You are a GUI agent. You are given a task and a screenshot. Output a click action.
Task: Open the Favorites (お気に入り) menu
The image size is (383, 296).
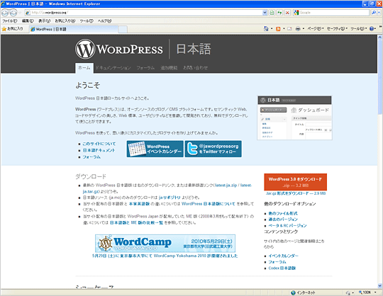[65, 21]
